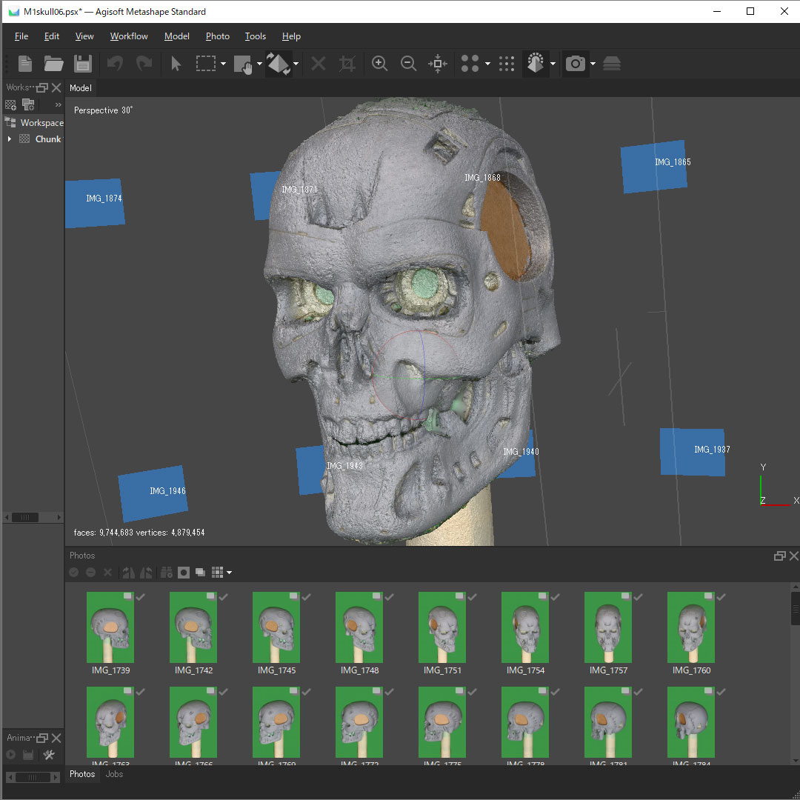The width and height of the screenshot is (800, 800).
Task: Open animation settings wrench icon
Action: 49,755
